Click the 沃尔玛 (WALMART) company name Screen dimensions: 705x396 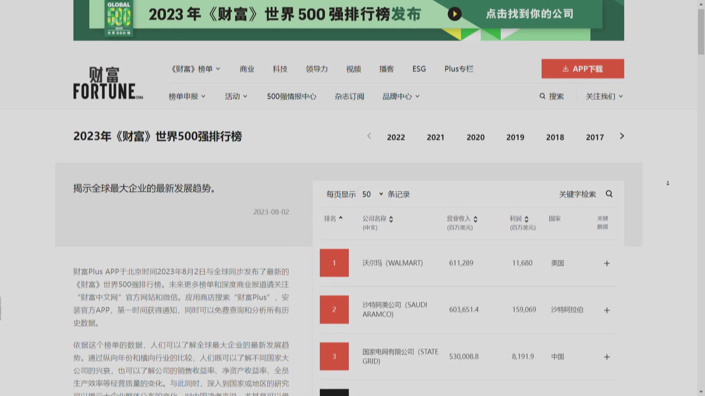pos(393,263)
